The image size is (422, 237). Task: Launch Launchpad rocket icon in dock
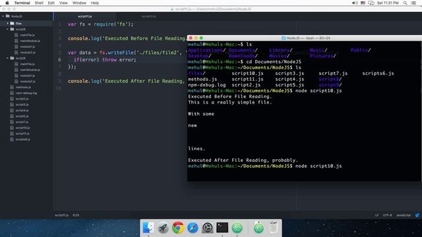(163, 228)
